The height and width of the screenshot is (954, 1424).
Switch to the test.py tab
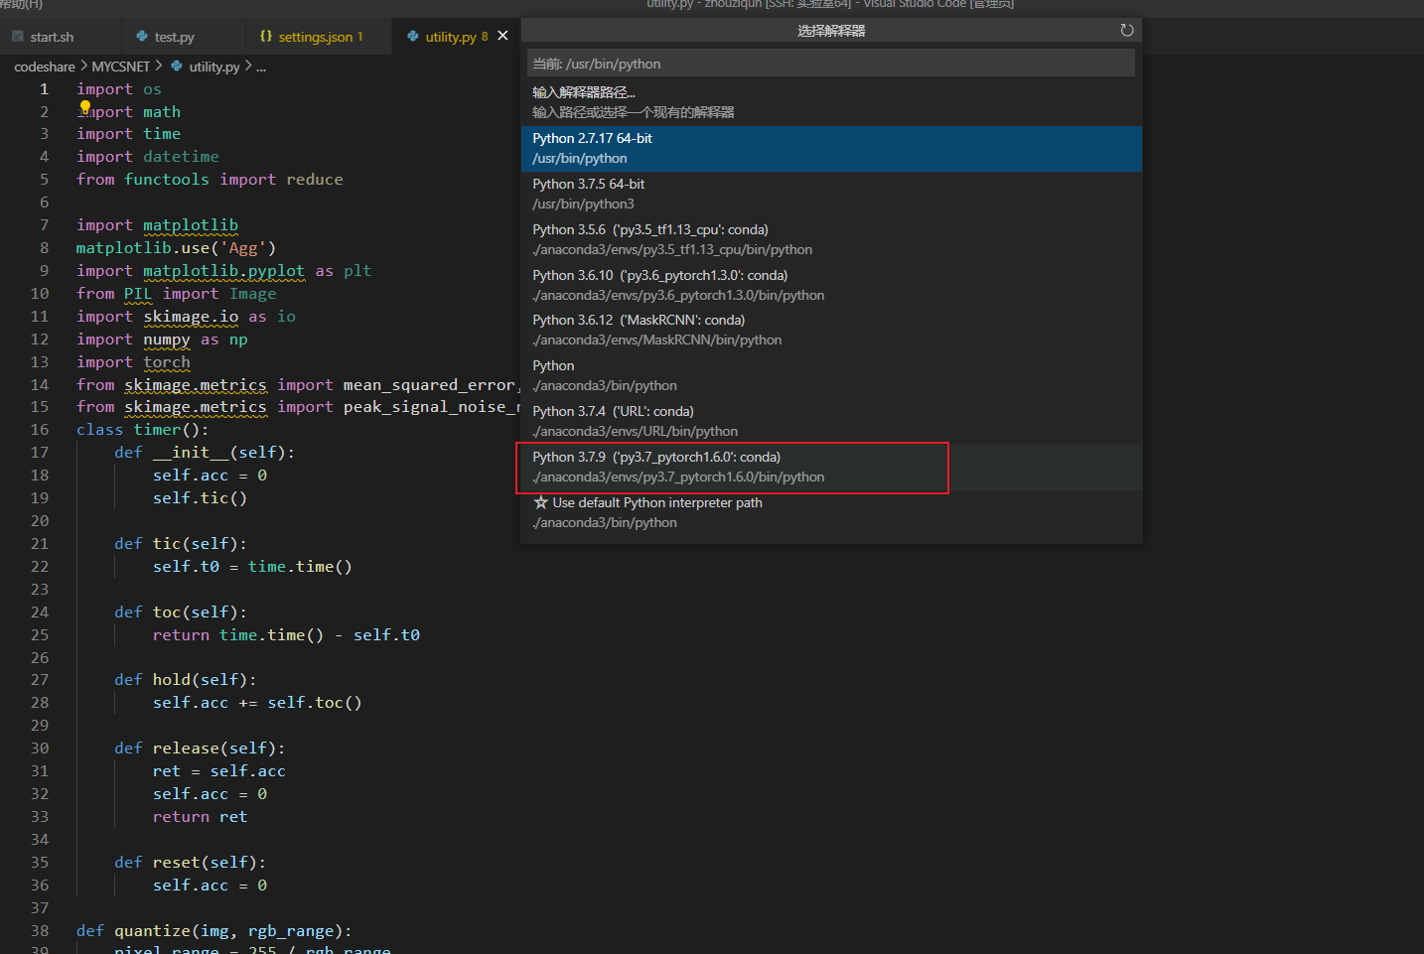pyautogui.click(x=183, y=37)
